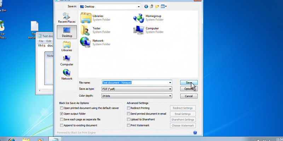The height and width of the screenshot is (141, 283).
Task: Open Notepad's File menu
Action: [x=41, y=41]
